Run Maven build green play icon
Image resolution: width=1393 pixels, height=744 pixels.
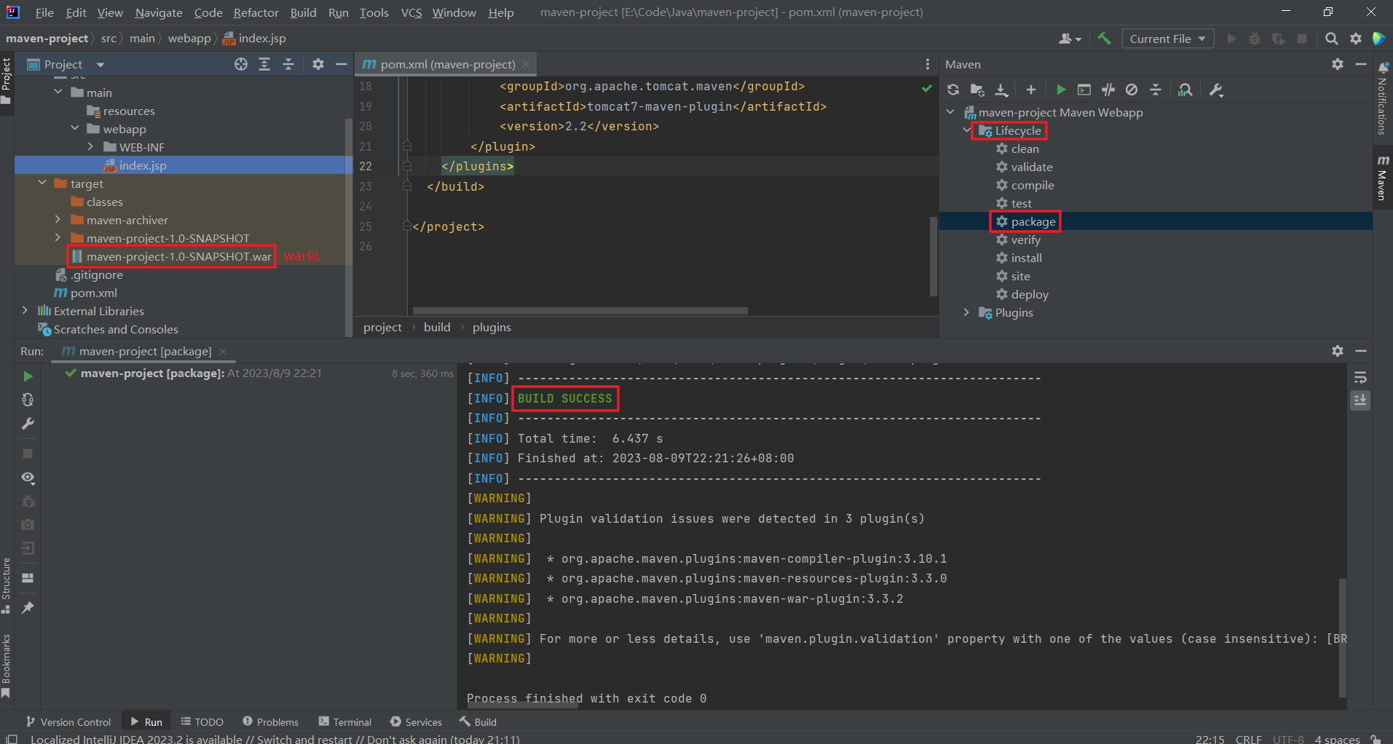click(1061, 90)
